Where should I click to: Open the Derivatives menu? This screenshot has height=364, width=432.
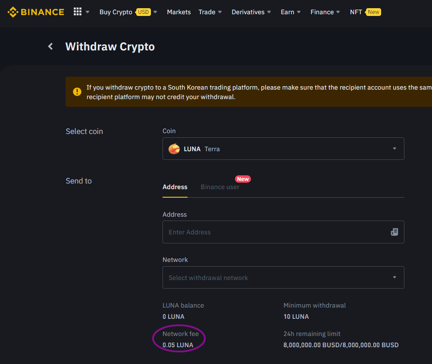tap(248, 12)
